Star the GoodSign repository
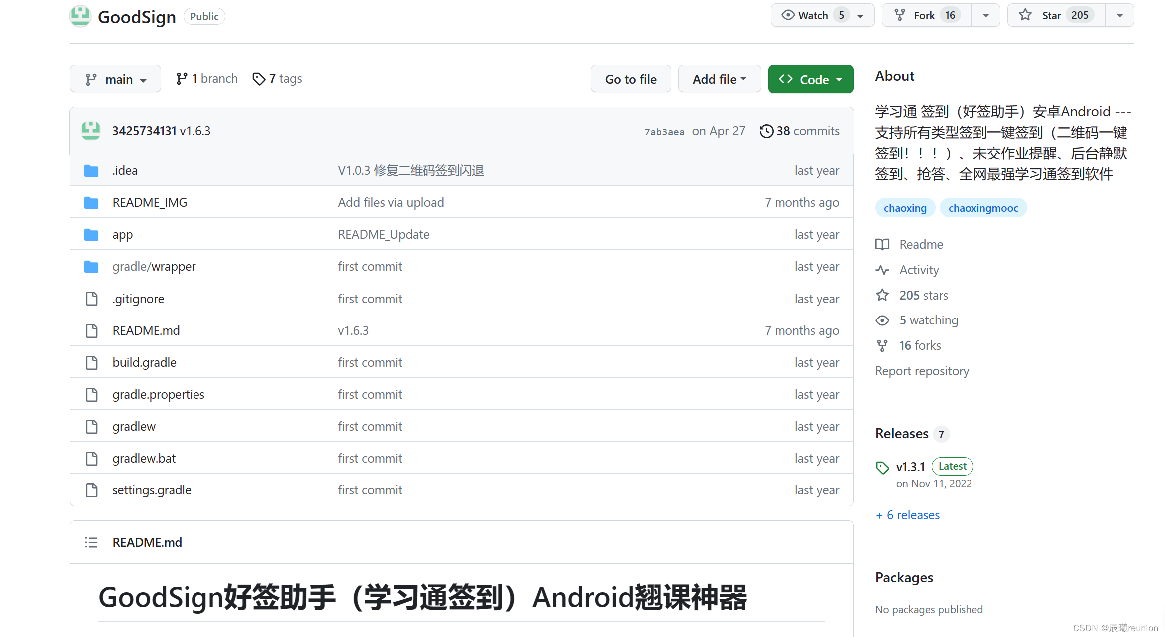Screen dimensions: 1165x637 (1057, 15)
